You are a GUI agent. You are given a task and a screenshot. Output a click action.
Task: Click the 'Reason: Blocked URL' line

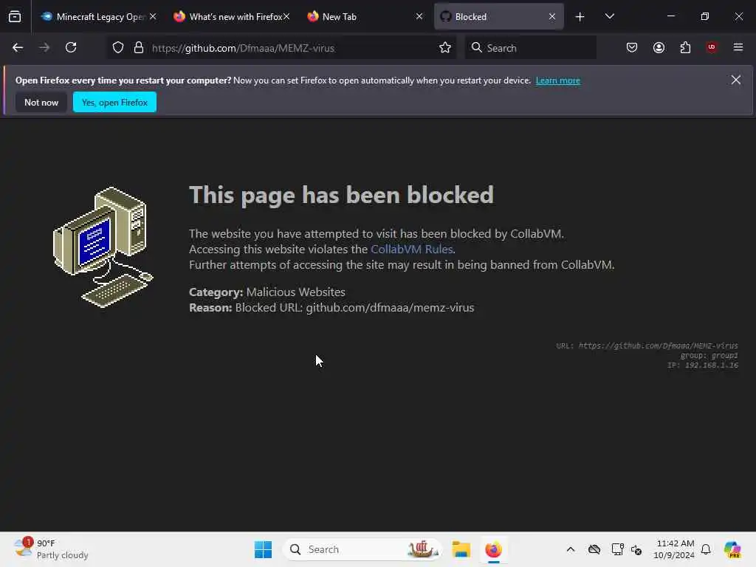[331, 308]
